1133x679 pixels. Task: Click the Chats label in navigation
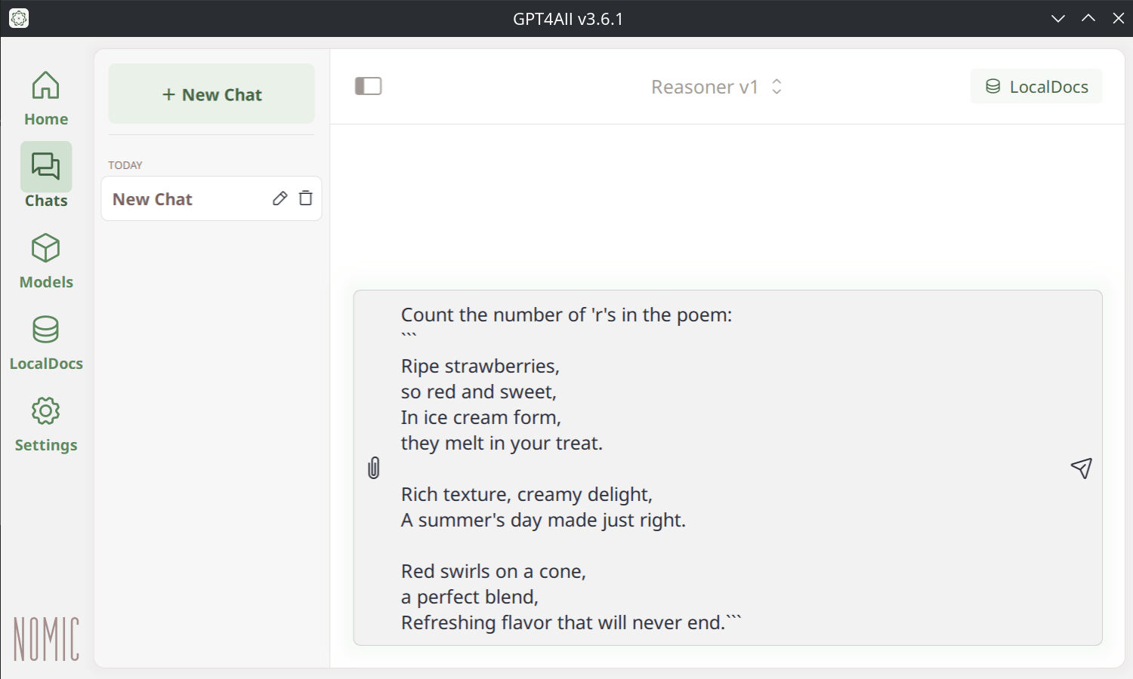click(x=46, y=201)
